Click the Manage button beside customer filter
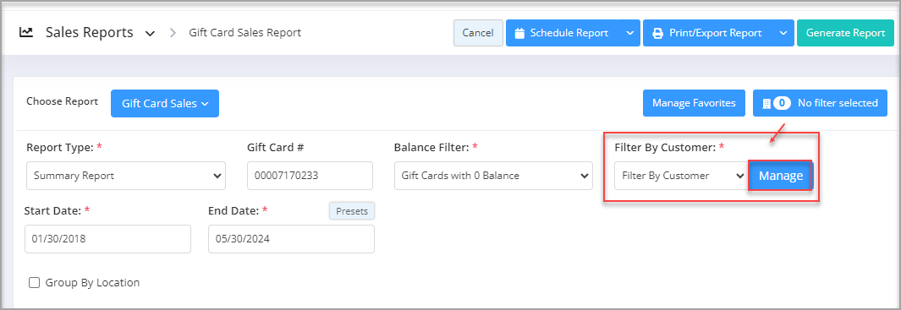 780,176
